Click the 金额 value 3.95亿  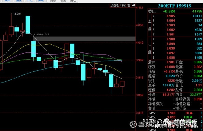click(x=197, y=81)
